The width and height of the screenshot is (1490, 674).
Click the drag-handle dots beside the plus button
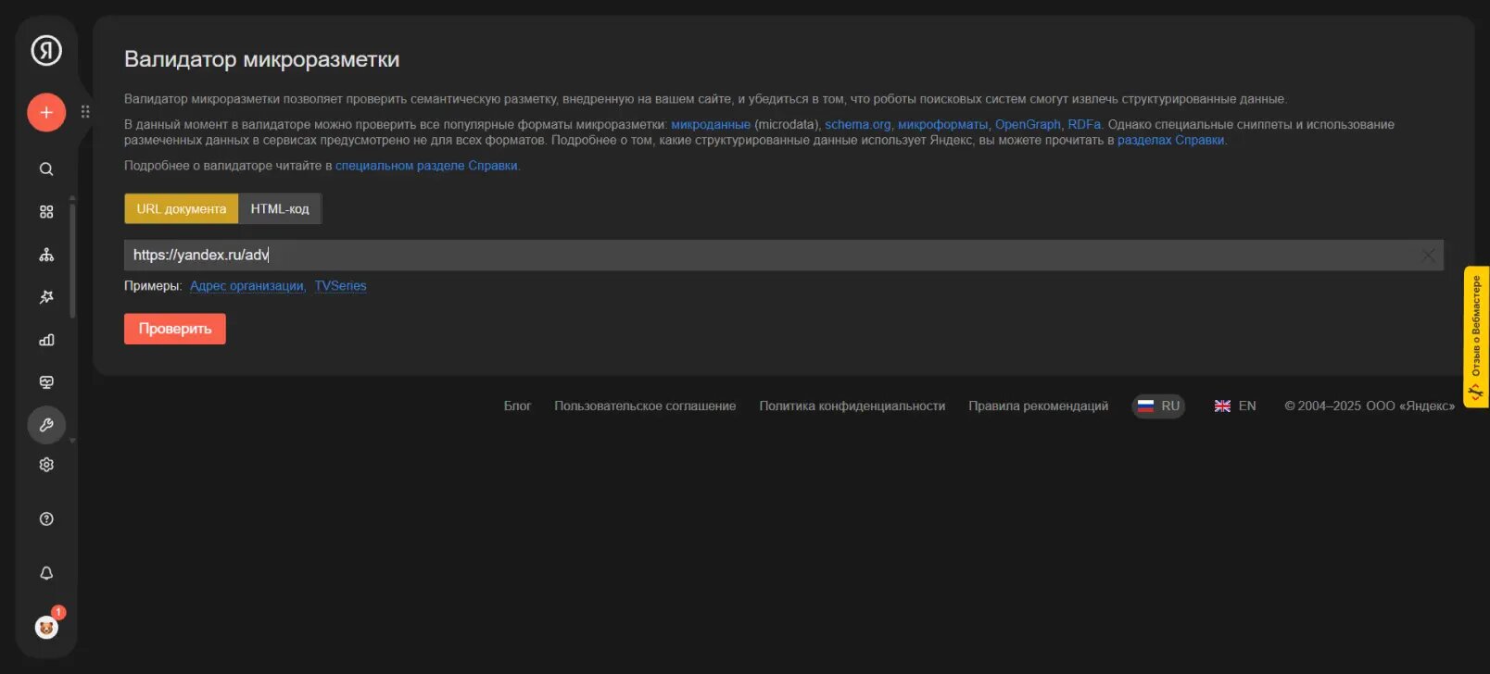pyautogui.click(x=85, y=112)
